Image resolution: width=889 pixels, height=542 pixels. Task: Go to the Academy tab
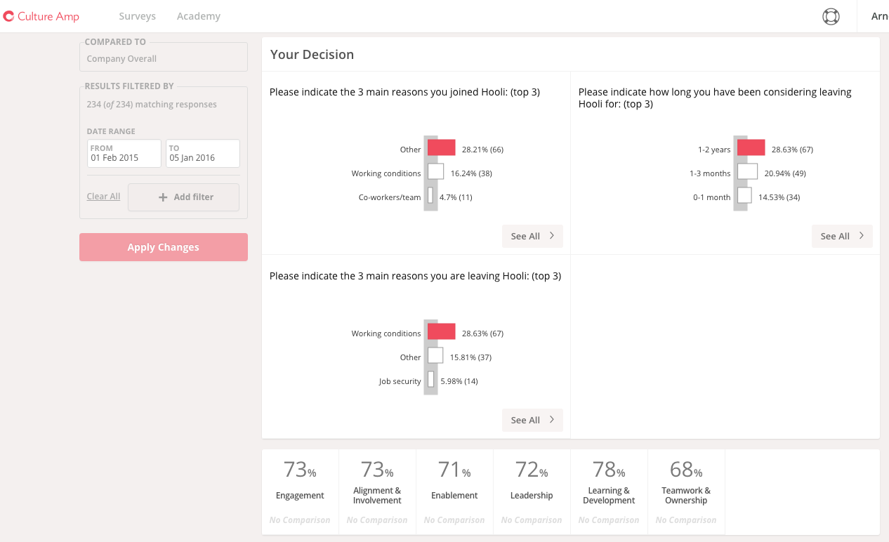point(199,16)
